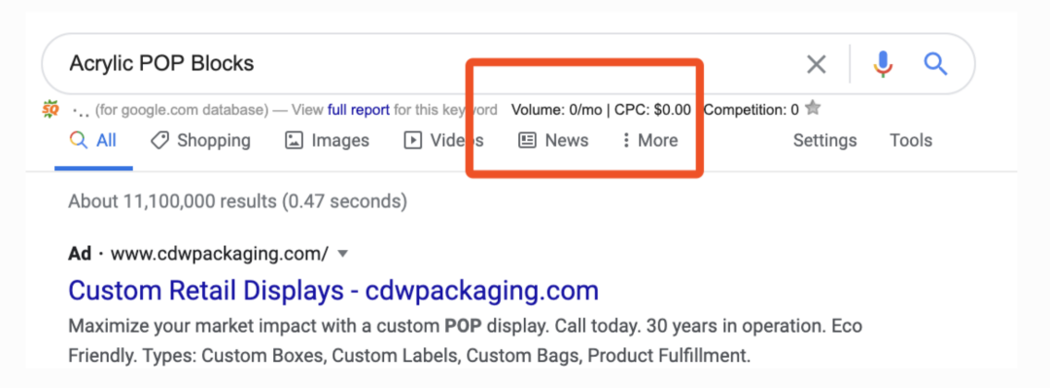Open the Custom Retail Displays ad headline

tap(333, 291)
